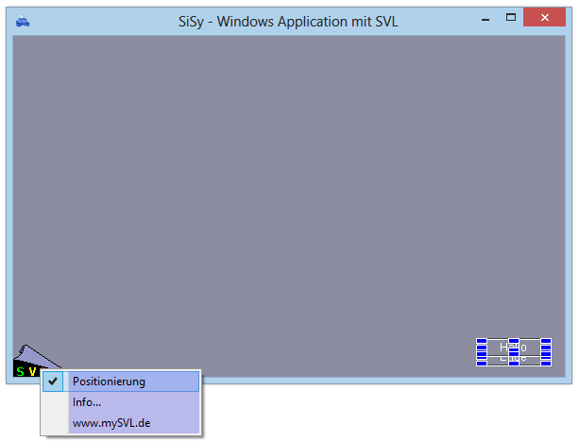579x441 pixels.
Task: Click bottom-right blue handle of Ende button
Action: pyautogui.click(x=546, y=364)
